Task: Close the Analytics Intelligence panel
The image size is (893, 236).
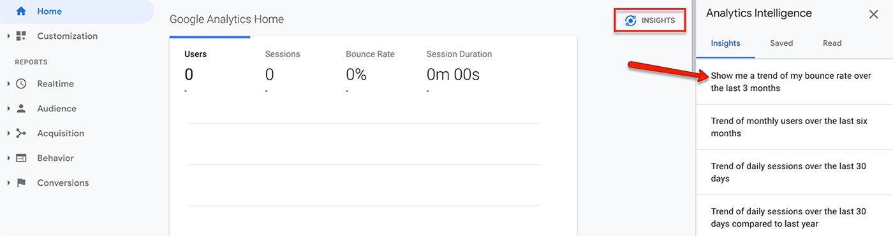Action: pyautogui.click(x=873, y=14)
